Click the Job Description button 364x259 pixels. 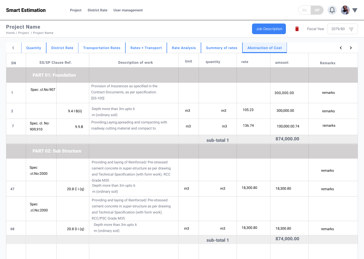pos(269,29)
